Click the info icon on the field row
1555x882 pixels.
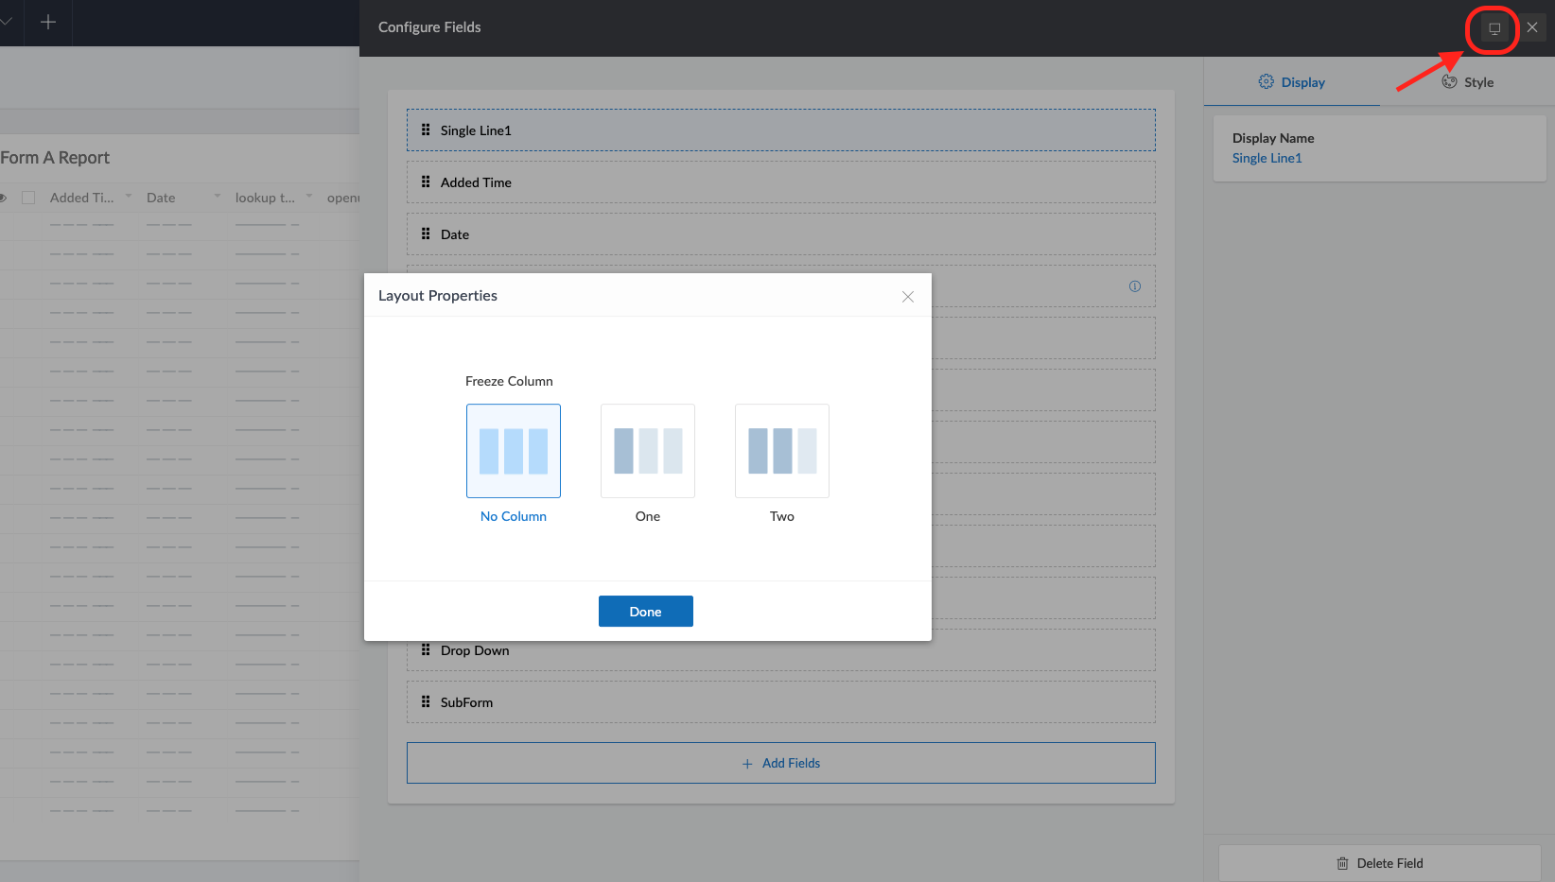1134,286
